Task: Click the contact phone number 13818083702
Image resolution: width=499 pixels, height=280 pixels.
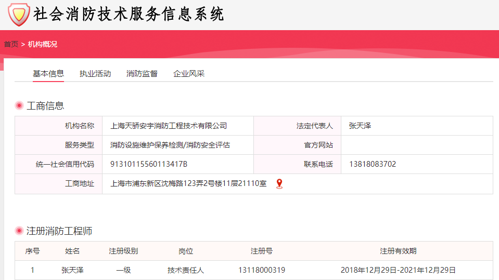Action: (x=373, y=164)
